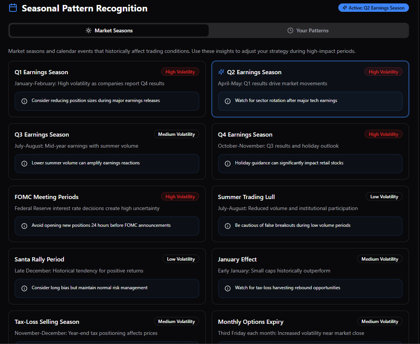Click Low Volatility badge on Summer Trading Lull
The width and height of the screenshot is (420, 344).
[384, 197]
